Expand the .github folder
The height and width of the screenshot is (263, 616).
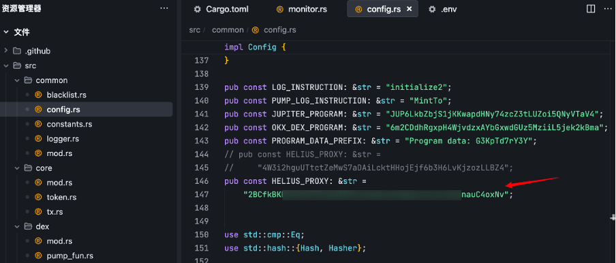[6, 51]
